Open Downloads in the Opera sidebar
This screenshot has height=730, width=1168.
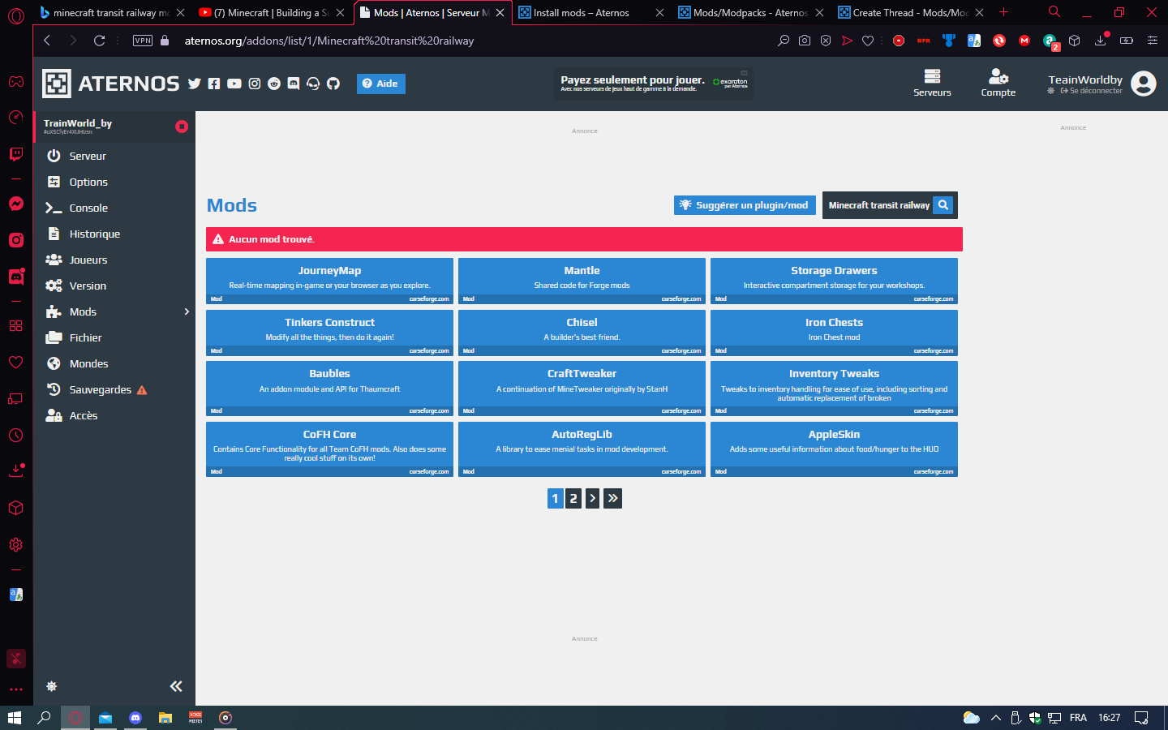[16, 471]
